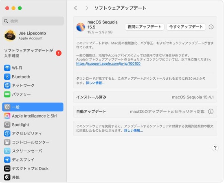Click the 検索 search field
The image size is (224, 183).
33,21
